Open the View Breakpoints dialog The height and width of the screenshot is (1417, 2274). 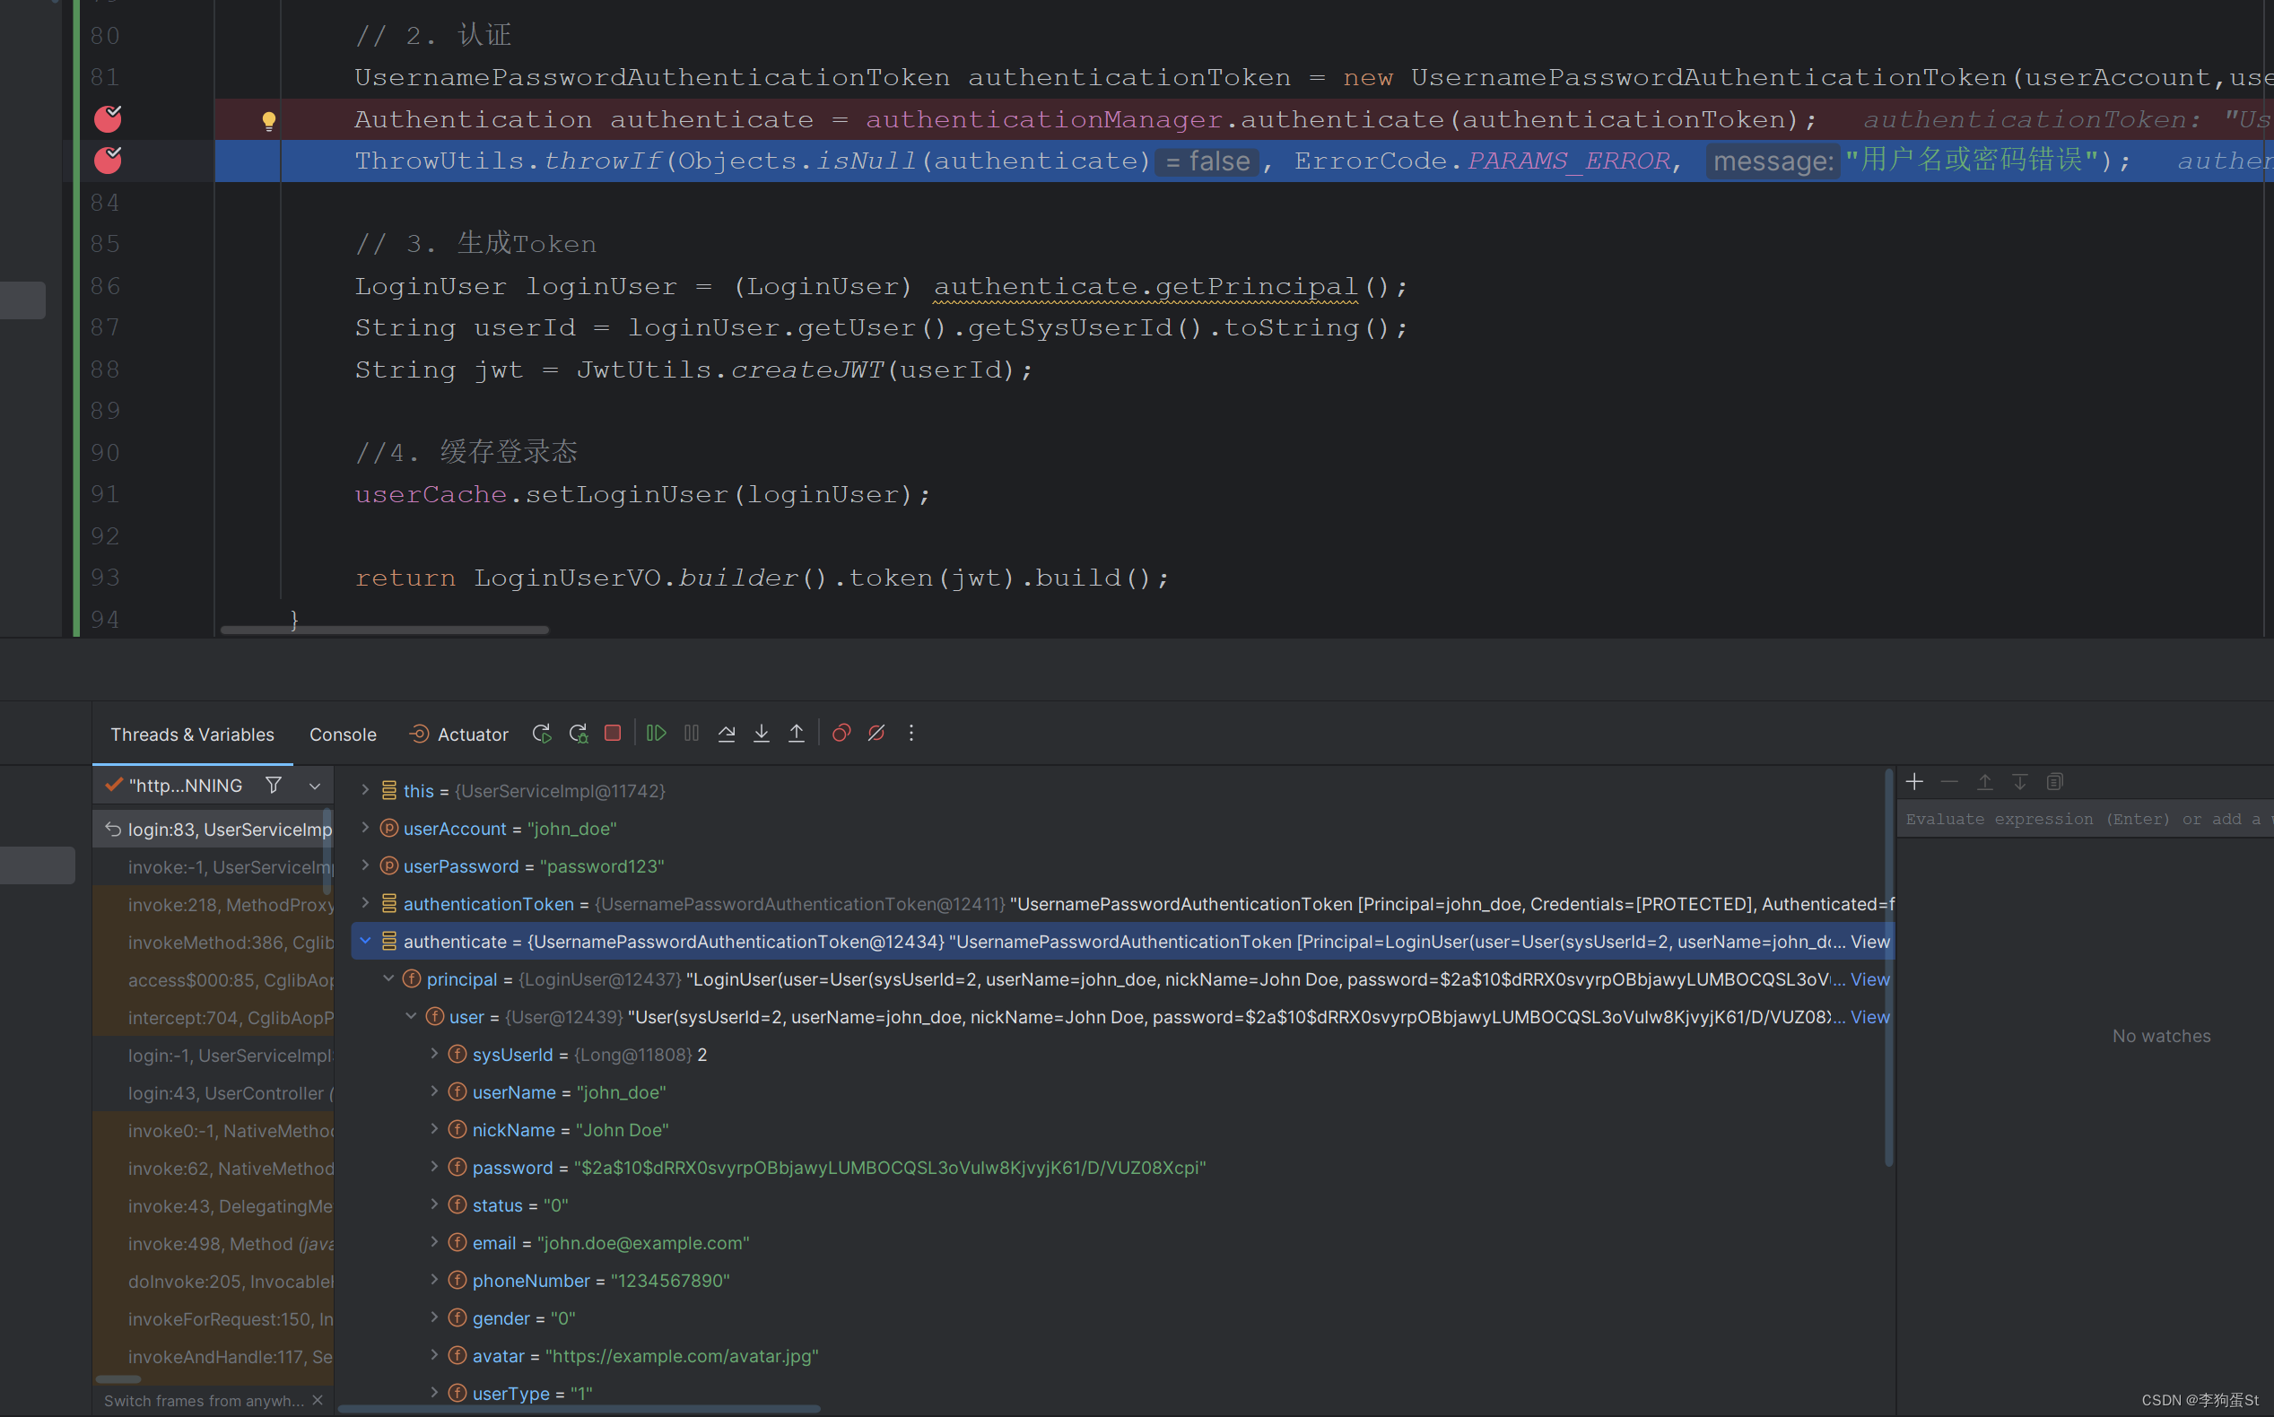[841, 733]
